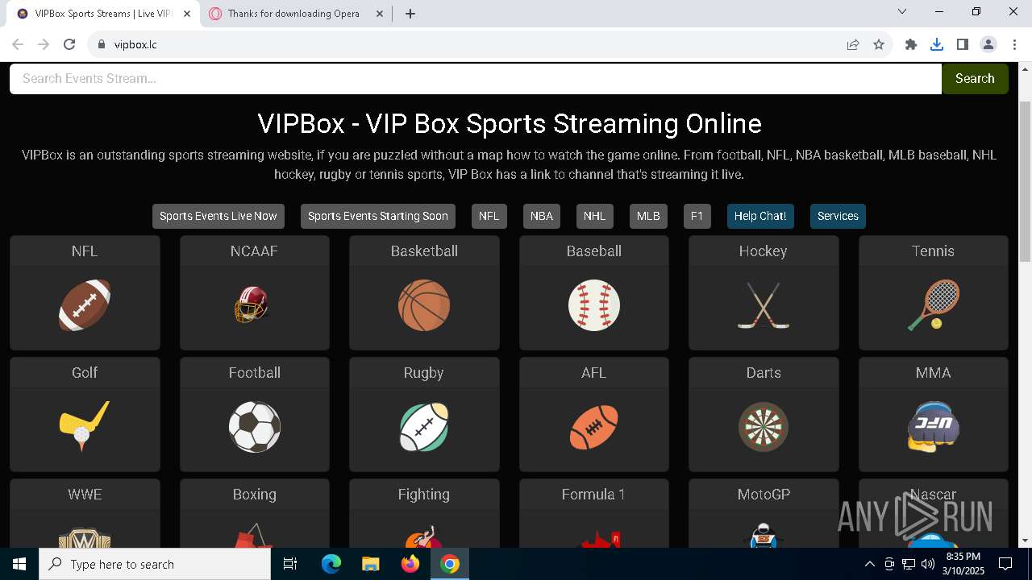Viewport: 1032px width, 580px height.
Task: Switch to the VIPBox Sports Streams tab
Action: click(x=103, y=14)
